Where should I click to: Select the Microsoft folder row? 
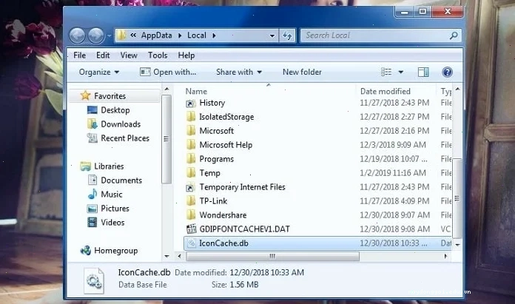click(x=318, y=131)
